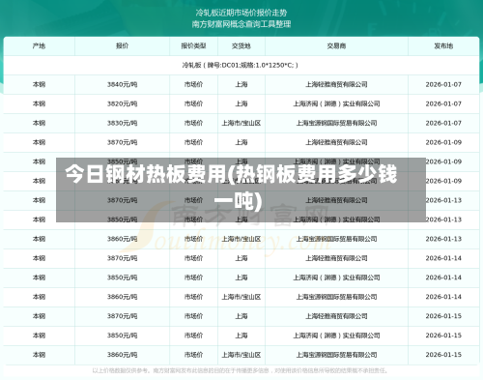Click 上海市/宝山区 in the 2026-01-07 row
Image resolution: width=483 pixels, height=380 pixels.
click(x=241, y=123)
